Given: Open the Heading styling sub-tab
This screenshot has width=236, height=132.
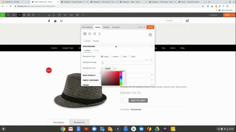Looking at the screenshot, I should pyautogui.click(x=96, y=41).
